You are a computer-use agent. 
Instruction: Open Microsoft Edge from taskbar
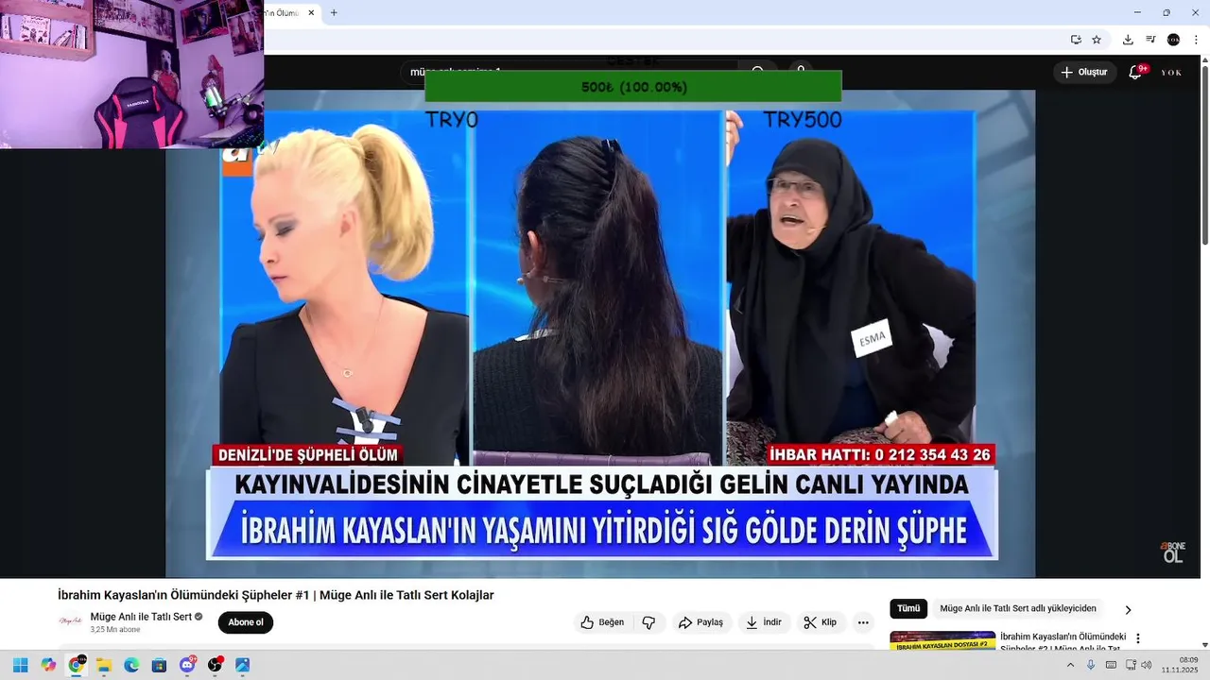point(131,665)
